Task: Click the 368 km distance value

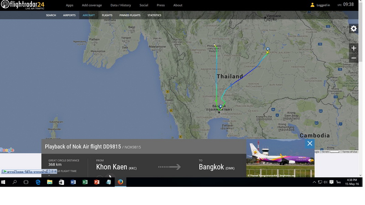Action: 55,164
